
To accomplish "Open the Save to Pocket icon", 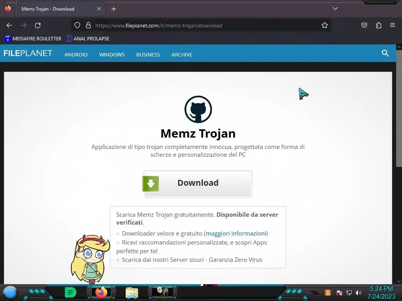I will (x=364, y=25).
